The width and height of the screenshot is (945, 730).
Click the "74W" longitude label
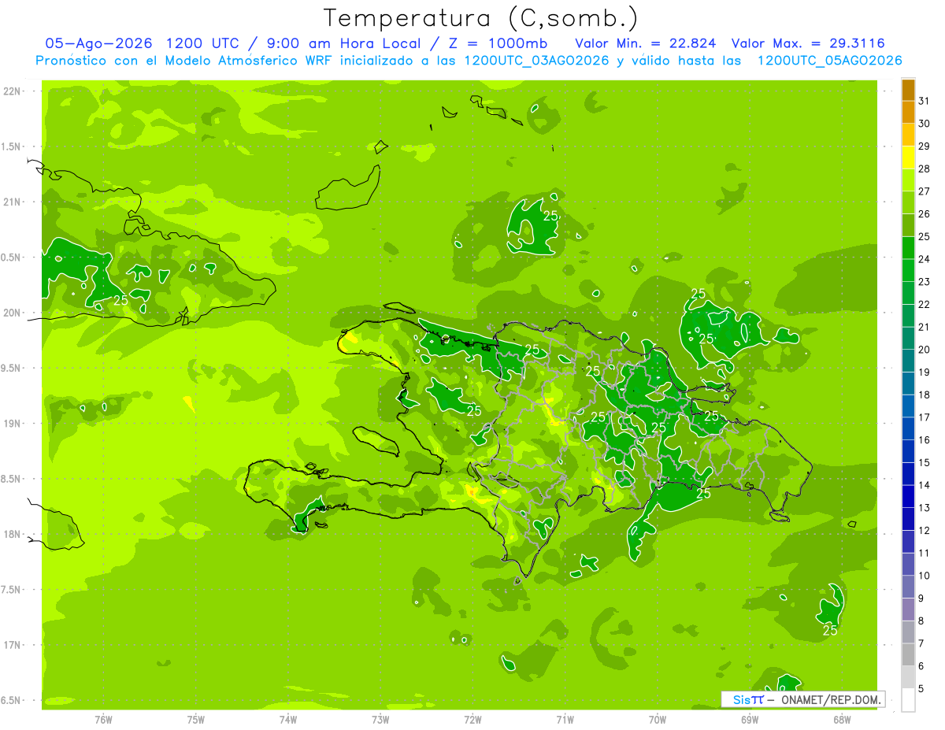[288, 720]
